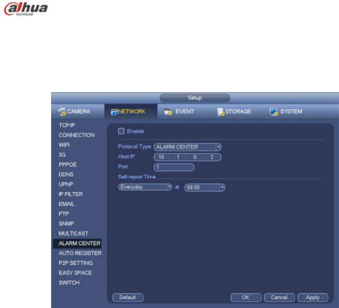This screenshot has height=308, width=339.
Task: Select the NETWORK tab label
Action: pos(132,111)
